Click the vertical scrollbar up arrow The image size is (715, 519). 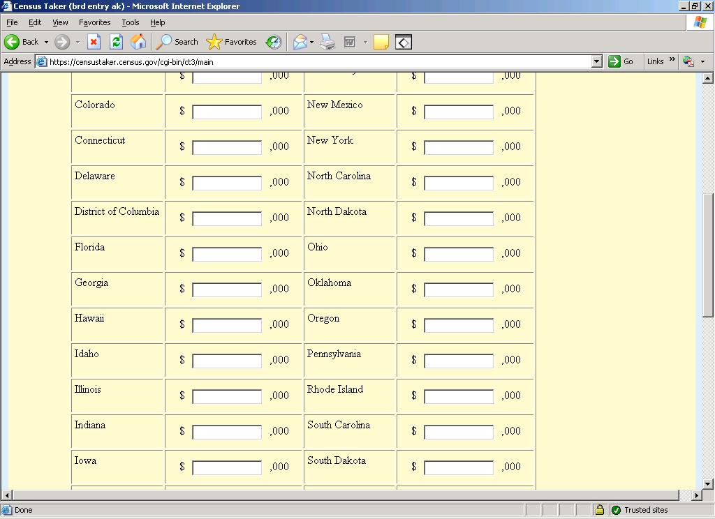coord(708,78)
